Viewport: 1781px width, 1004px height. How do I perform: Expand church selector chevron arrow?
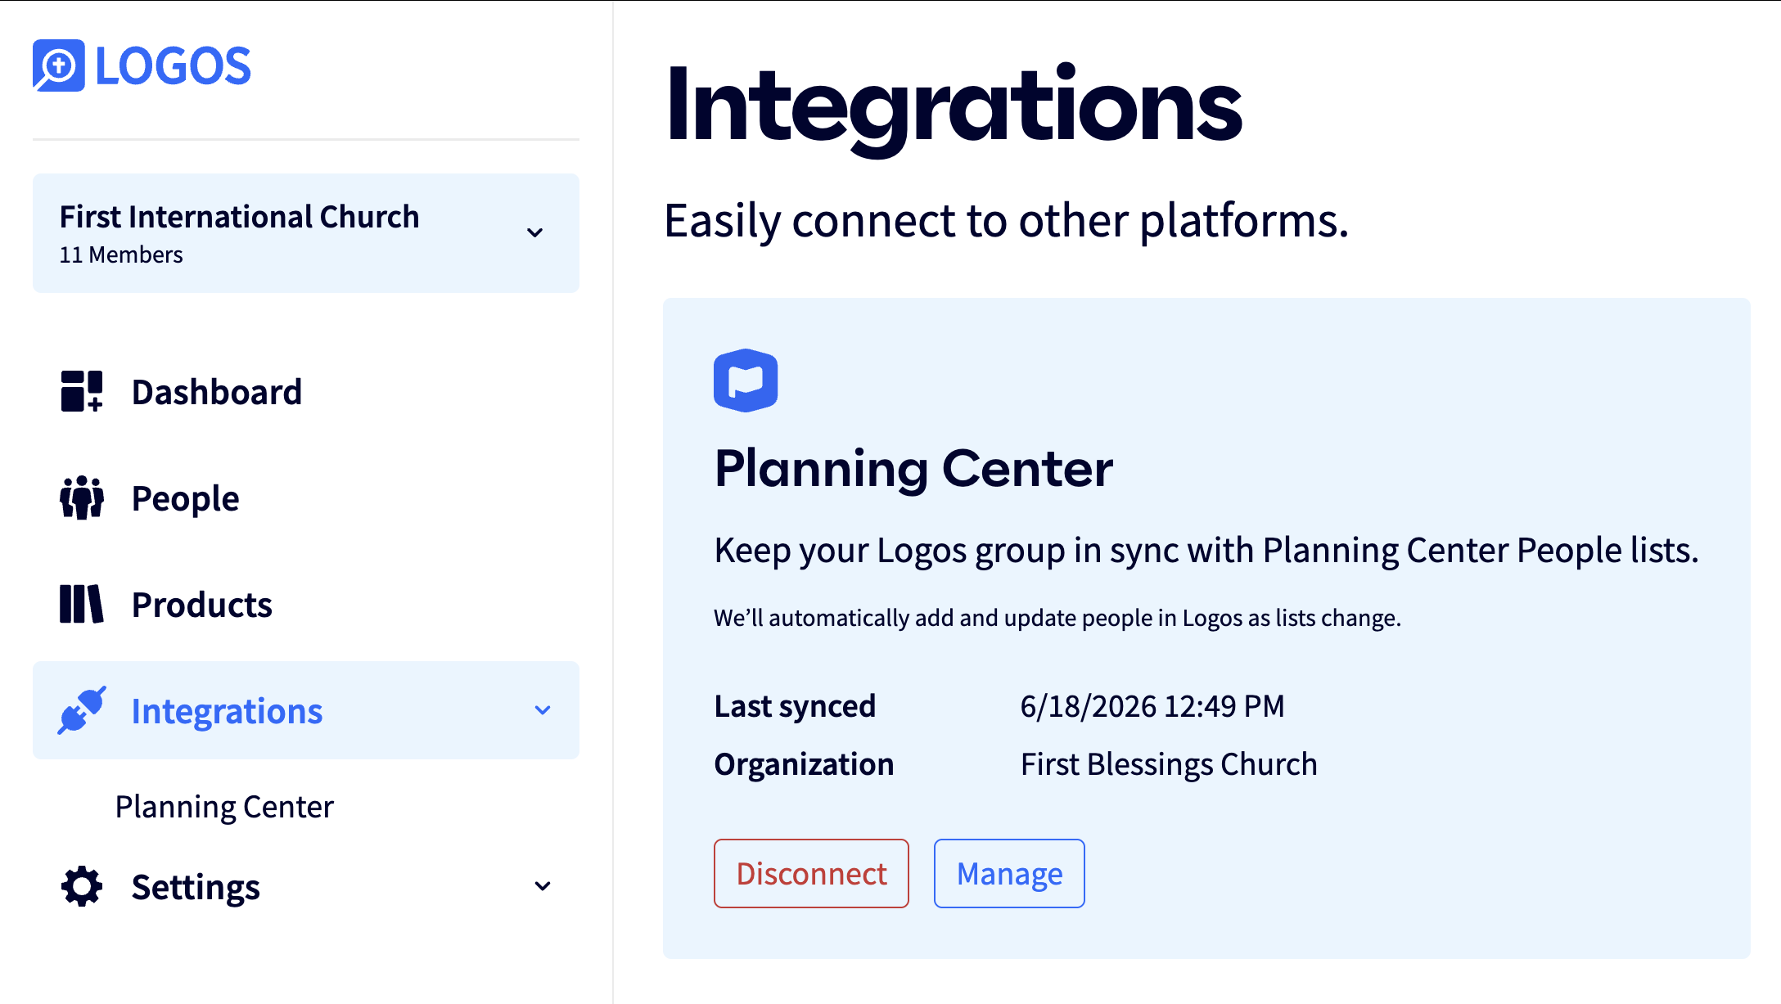(x=535, y=232)
